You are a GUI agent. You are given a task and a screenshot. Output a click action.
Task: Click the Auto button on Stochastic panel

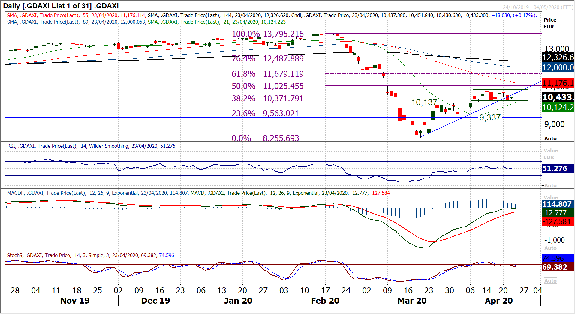[x=550, y=281]
